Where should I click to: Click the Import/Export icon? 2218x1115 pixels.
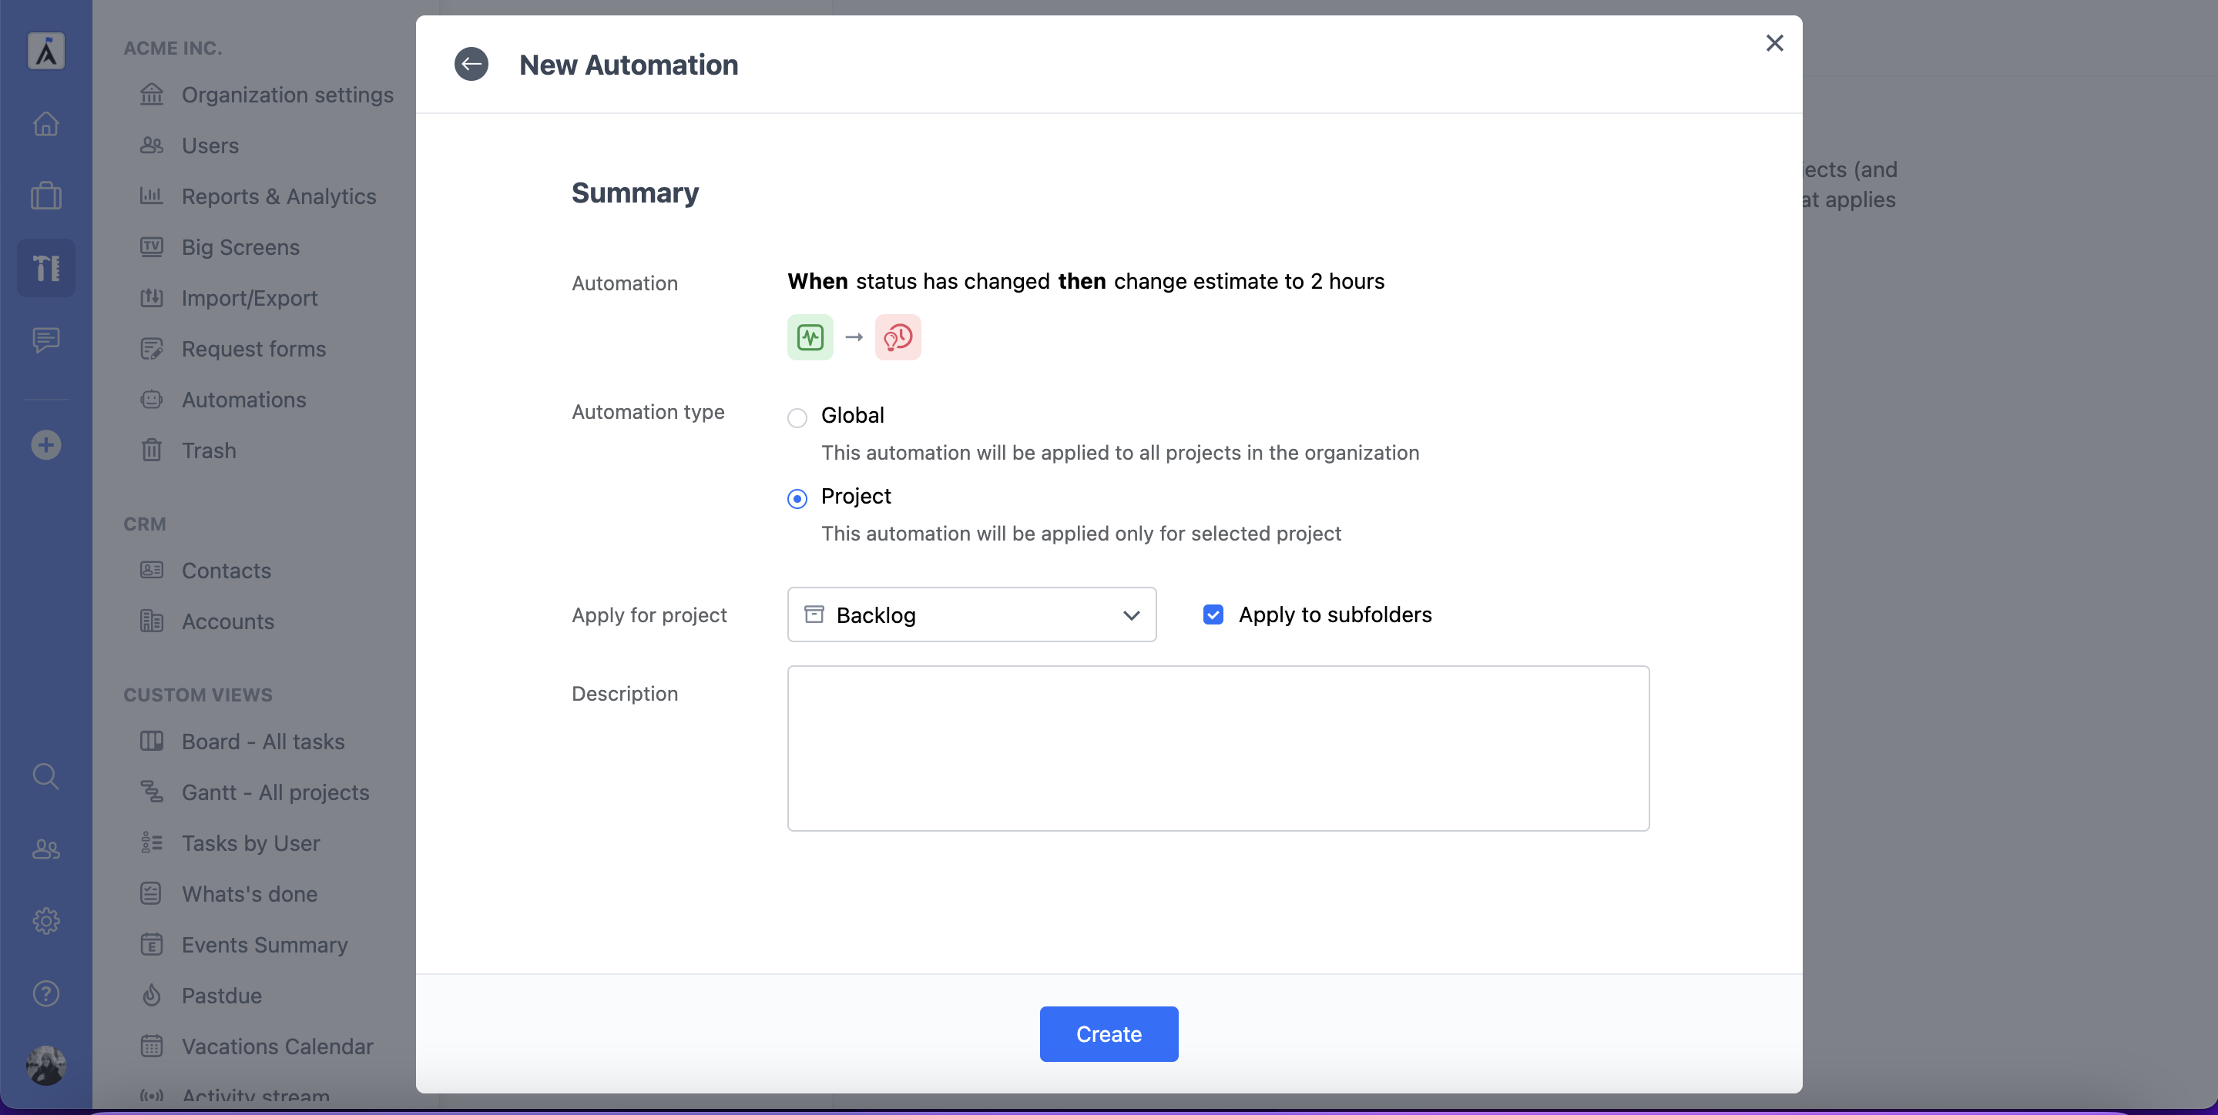152,298
